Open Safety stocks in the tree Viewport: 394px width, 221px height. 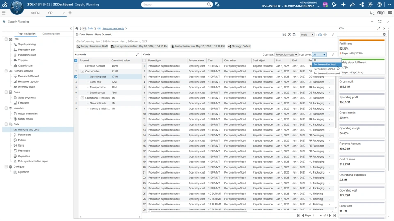pyautogui.click(x=25, y=119)
